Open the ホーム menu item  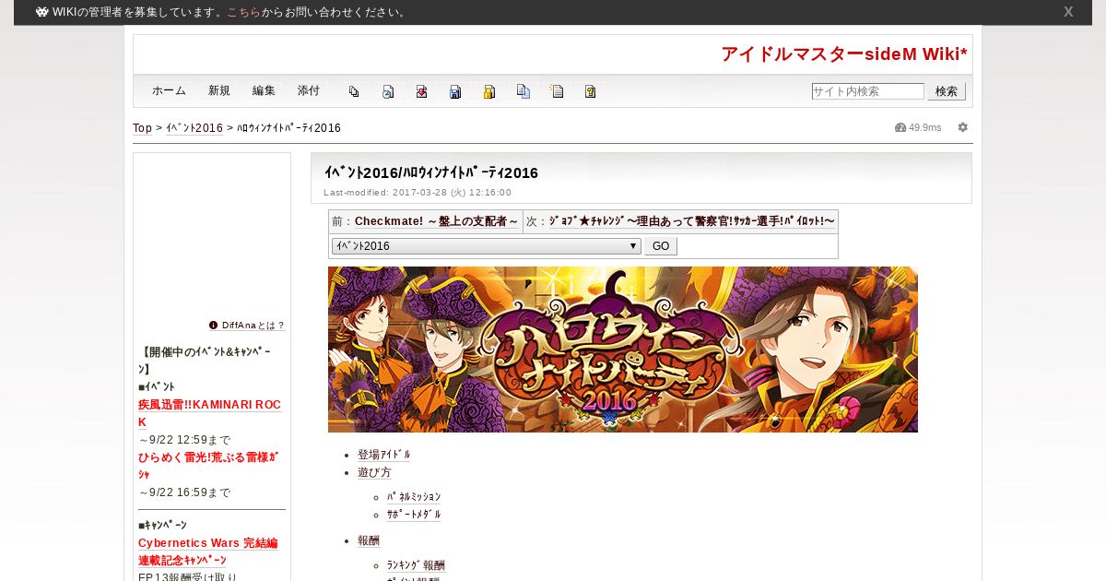point(169,91)
